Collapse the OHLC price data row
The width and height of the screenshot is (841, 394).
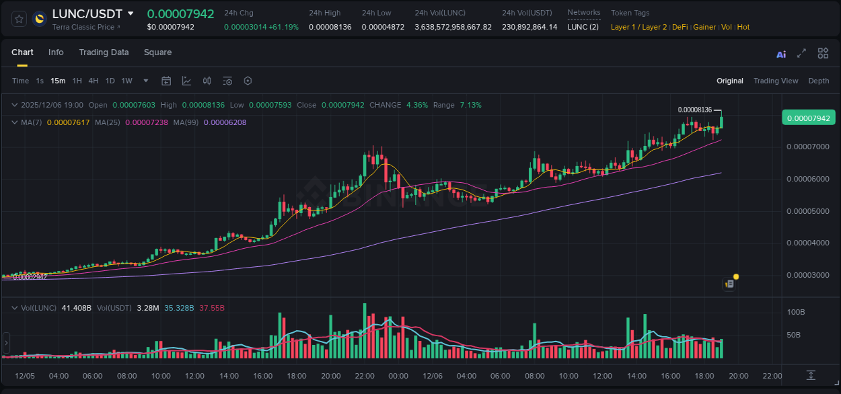(15, 105)
